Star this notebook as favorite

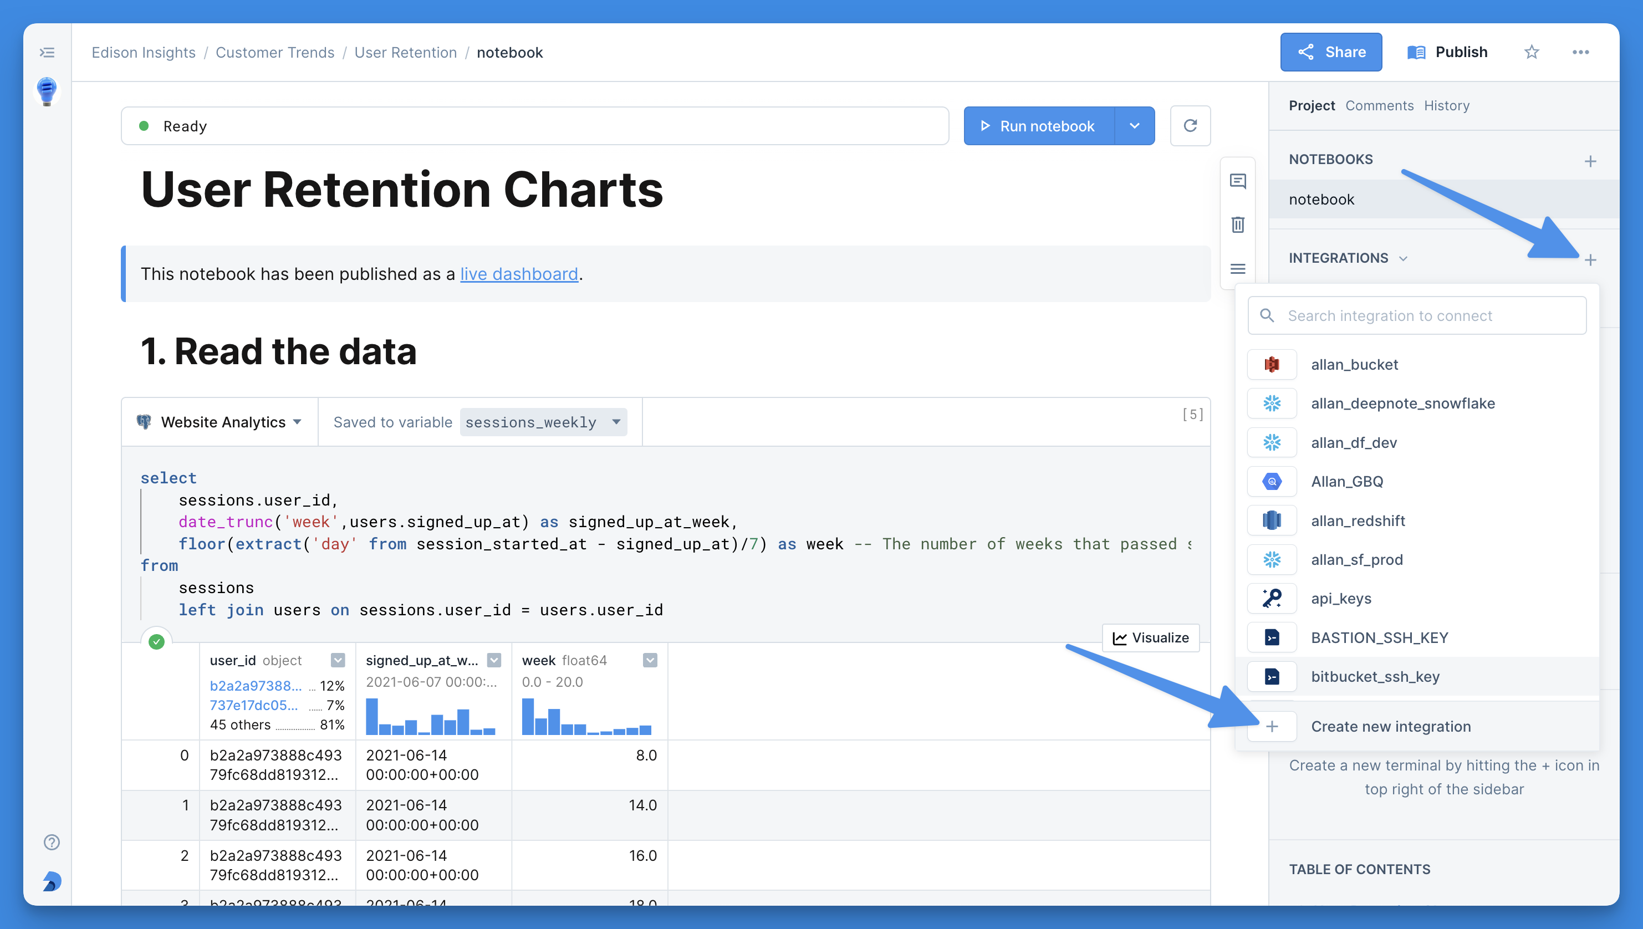[x=1532, y=52]
